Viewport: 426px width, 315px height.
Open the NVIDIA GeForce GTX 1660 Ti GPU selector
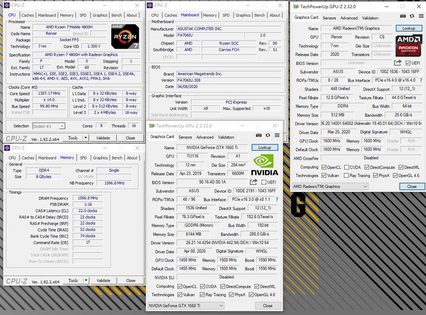tap(186, 306)
